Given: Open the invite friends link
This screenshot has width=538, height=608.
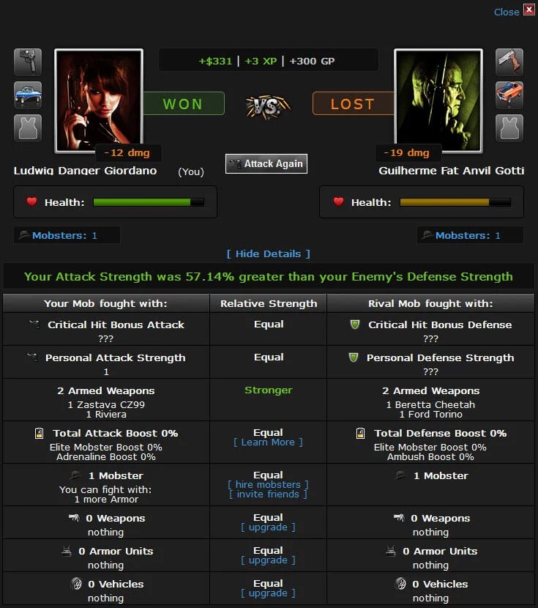Looking at the screenshot, I should point(268,494).
